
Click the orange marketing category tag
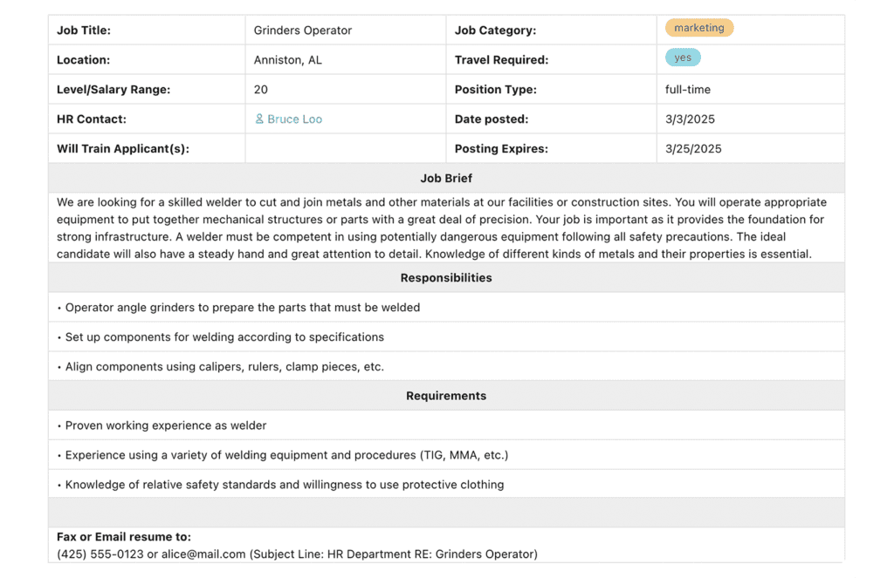(x=699, y=28)
